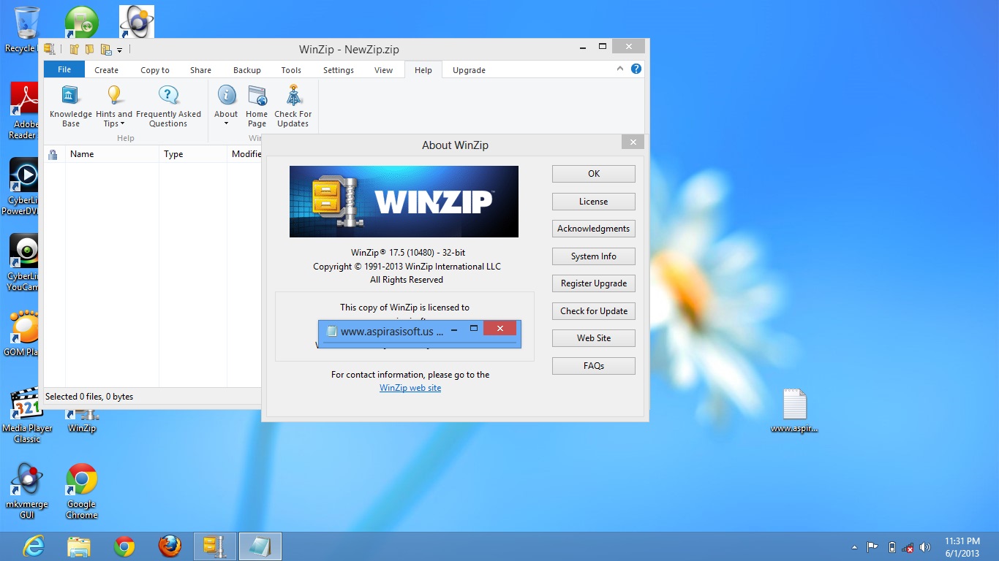Click the new zip quick access icon
This screenshot has width=999, height=561.
pos(74,50)
